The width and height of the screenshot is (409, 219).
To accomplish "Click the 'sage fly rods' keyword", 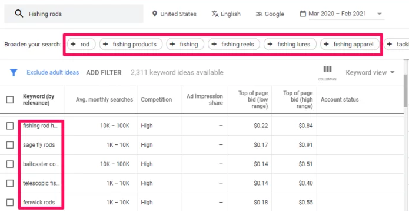I will (x=39, y=145).
